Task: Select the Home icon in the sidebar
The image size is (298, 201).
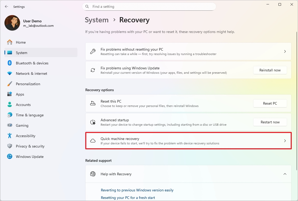Action: pos(9,42)
